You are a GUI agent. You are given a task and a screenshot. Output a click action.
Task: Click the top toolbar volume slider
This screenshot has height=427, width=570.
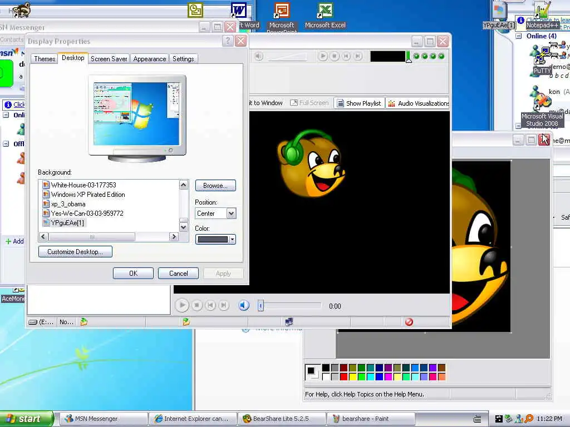click(x=288, y=57)
